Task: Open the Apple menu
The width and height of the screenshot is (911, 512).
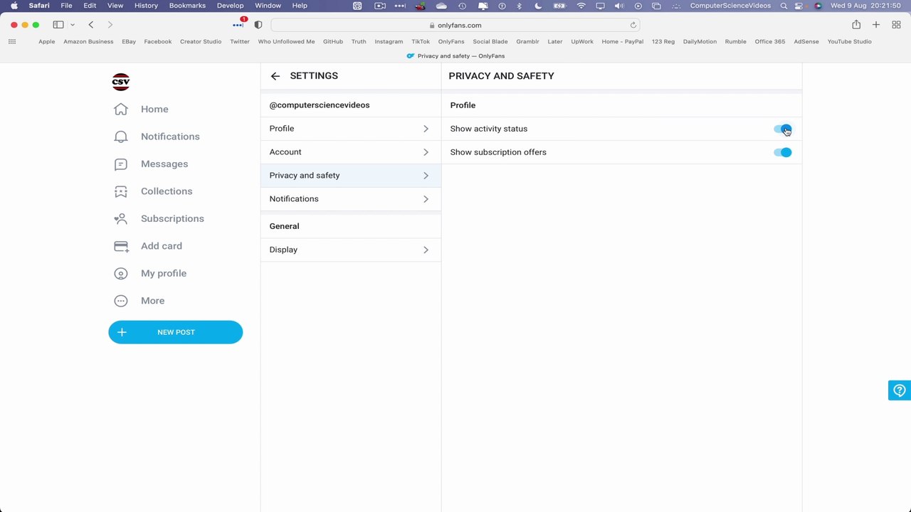Action: click(14, 6)
